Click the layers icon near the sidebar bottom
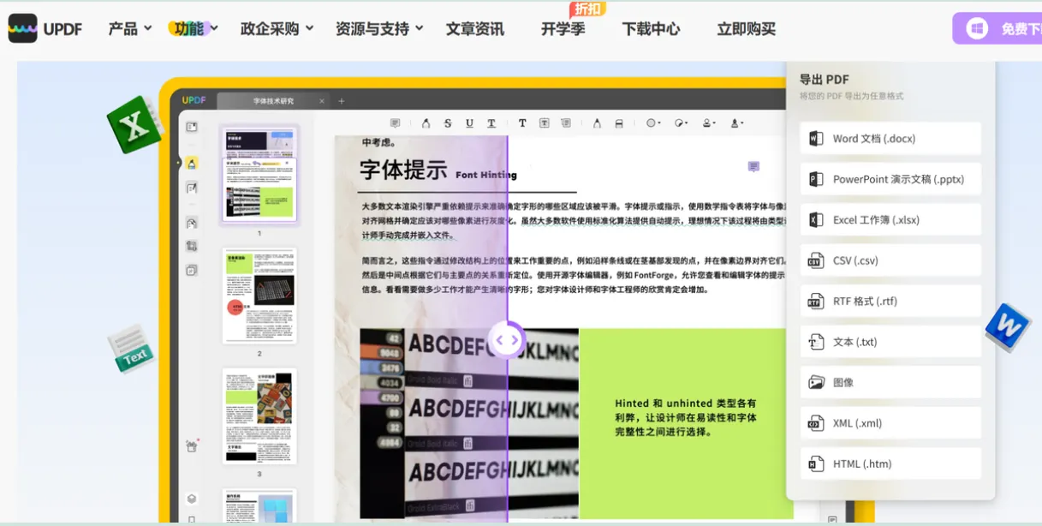Screen dimensions: 1042x526 click(192, 499)
